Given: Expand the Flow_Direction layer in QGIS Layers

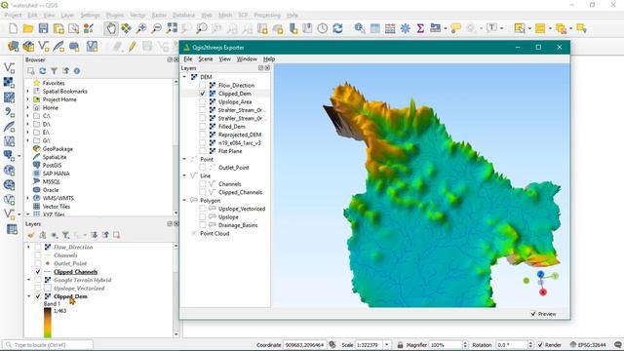Looking at the screenshot, I should 28,247.
